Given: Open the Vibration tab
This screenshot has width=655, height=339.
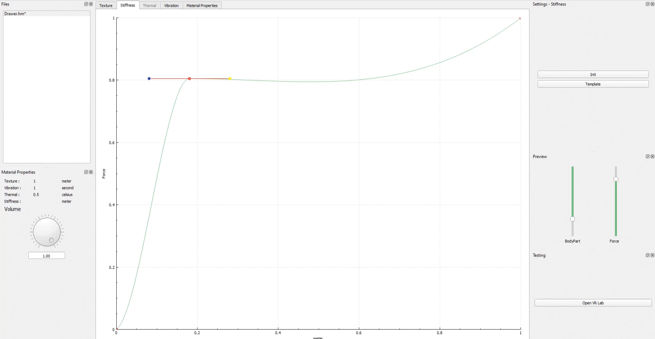Looking at the screenshot, I should tap(171, 5).
